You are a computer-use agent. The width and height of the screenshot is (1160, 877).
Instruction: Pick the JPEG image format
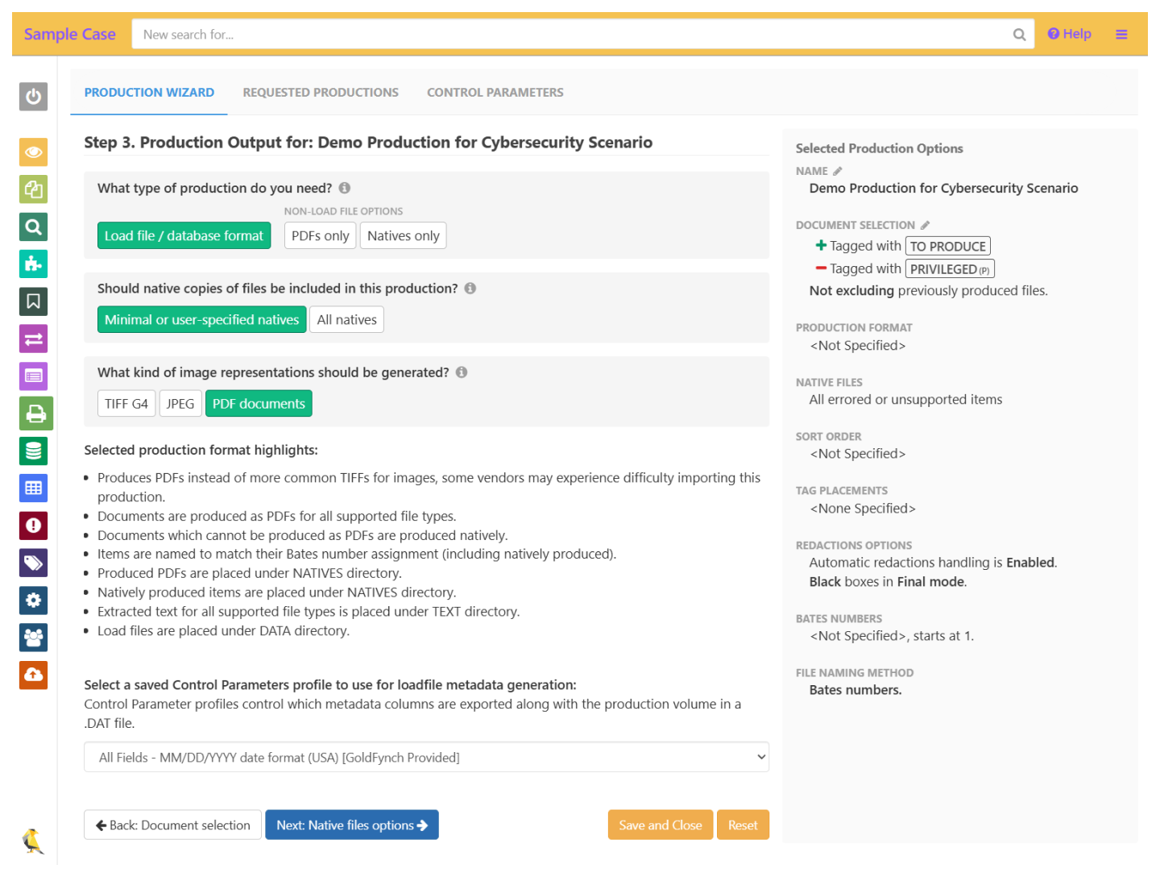pyautogui.click(x=180, y=404)
